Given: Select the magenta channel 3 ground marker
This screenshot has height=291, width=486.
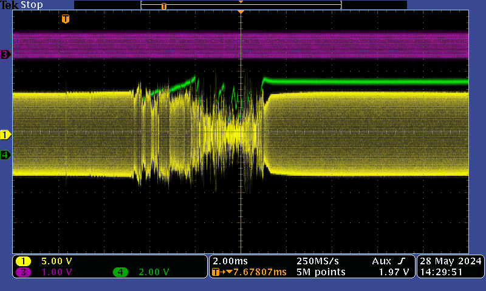Looking at the screenshot, I should coord(5,55).
